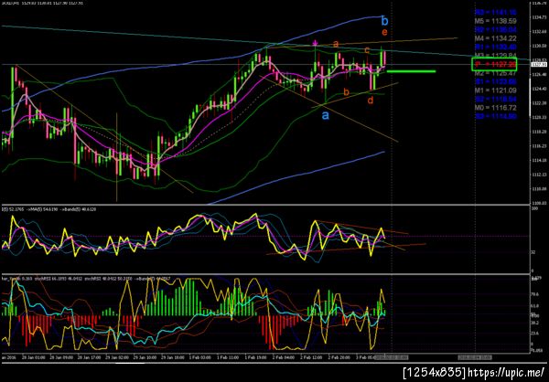Click the orange wave label e
Screen dimensions: 549x382
[384, 33]
